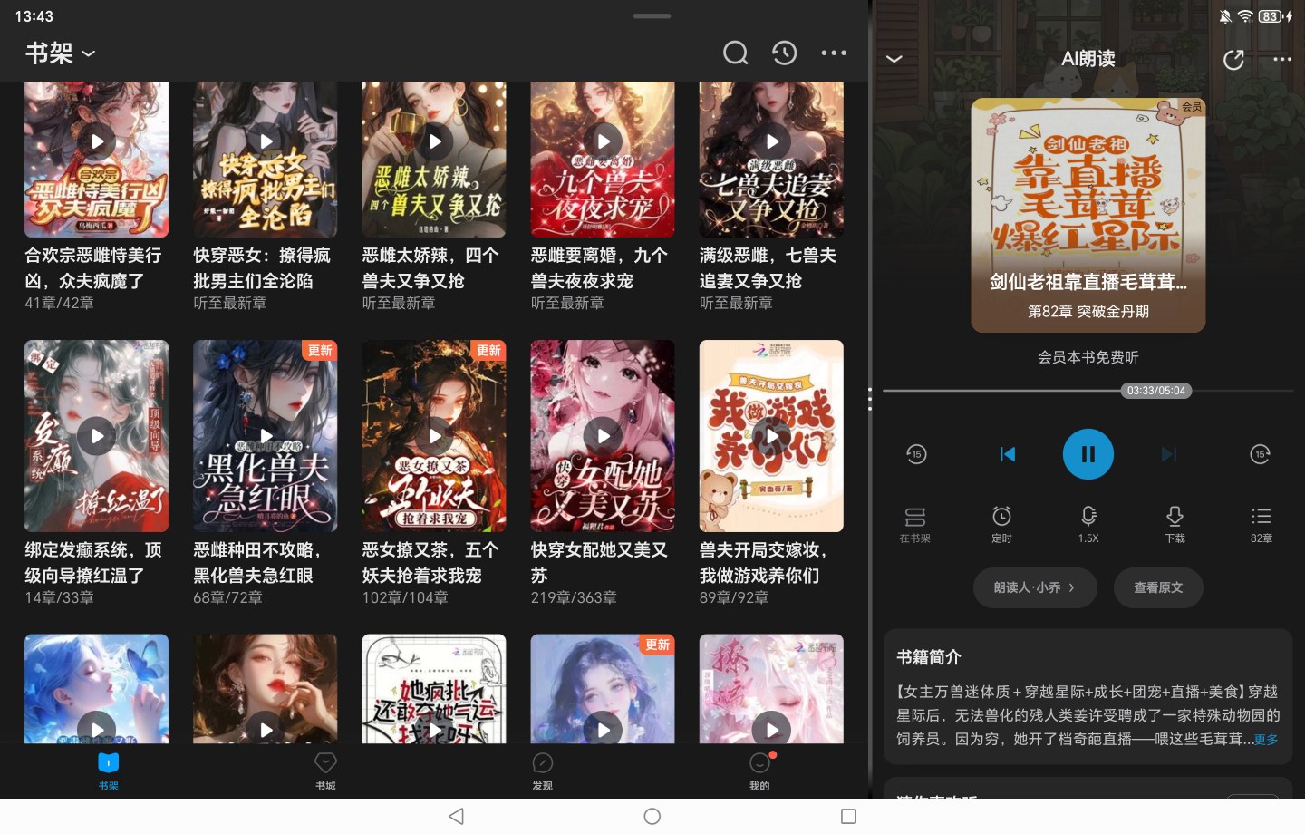Image resolution: width=1305 pixels, height=834 pixels.
Task: Switch to the 我的 bottom tab
Action: click(759, 771)
